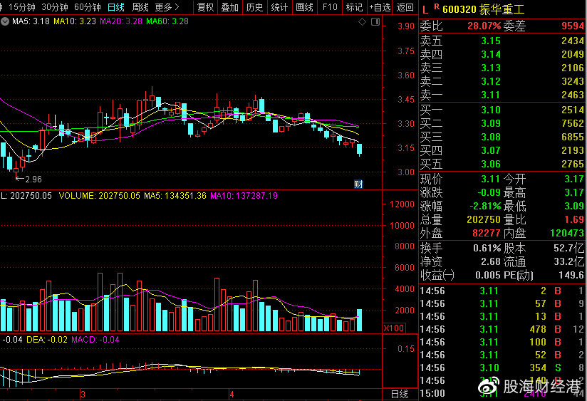This screenshot has width=587, height=401.
Task: Click the 量比 1.69 value
Action: (x=574, y=219)
